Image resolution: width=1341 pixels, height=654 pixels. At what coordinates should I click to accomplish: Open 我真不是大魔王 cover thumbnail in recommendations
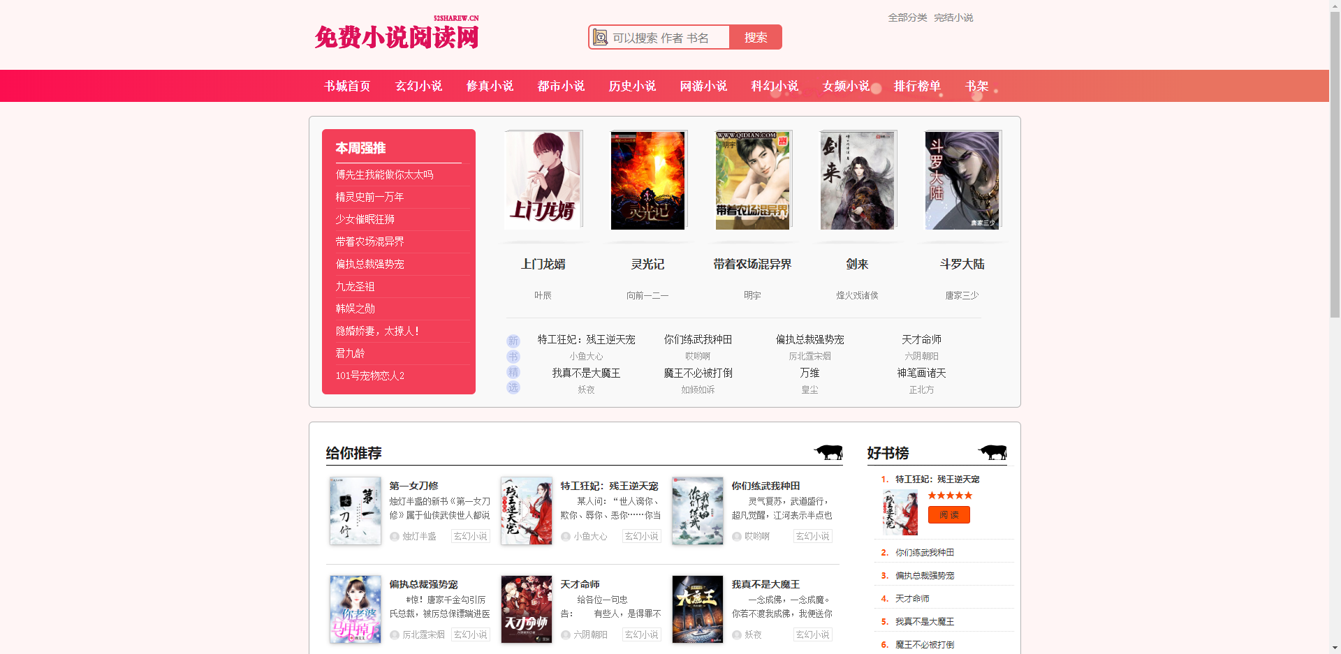click(698, 609)
